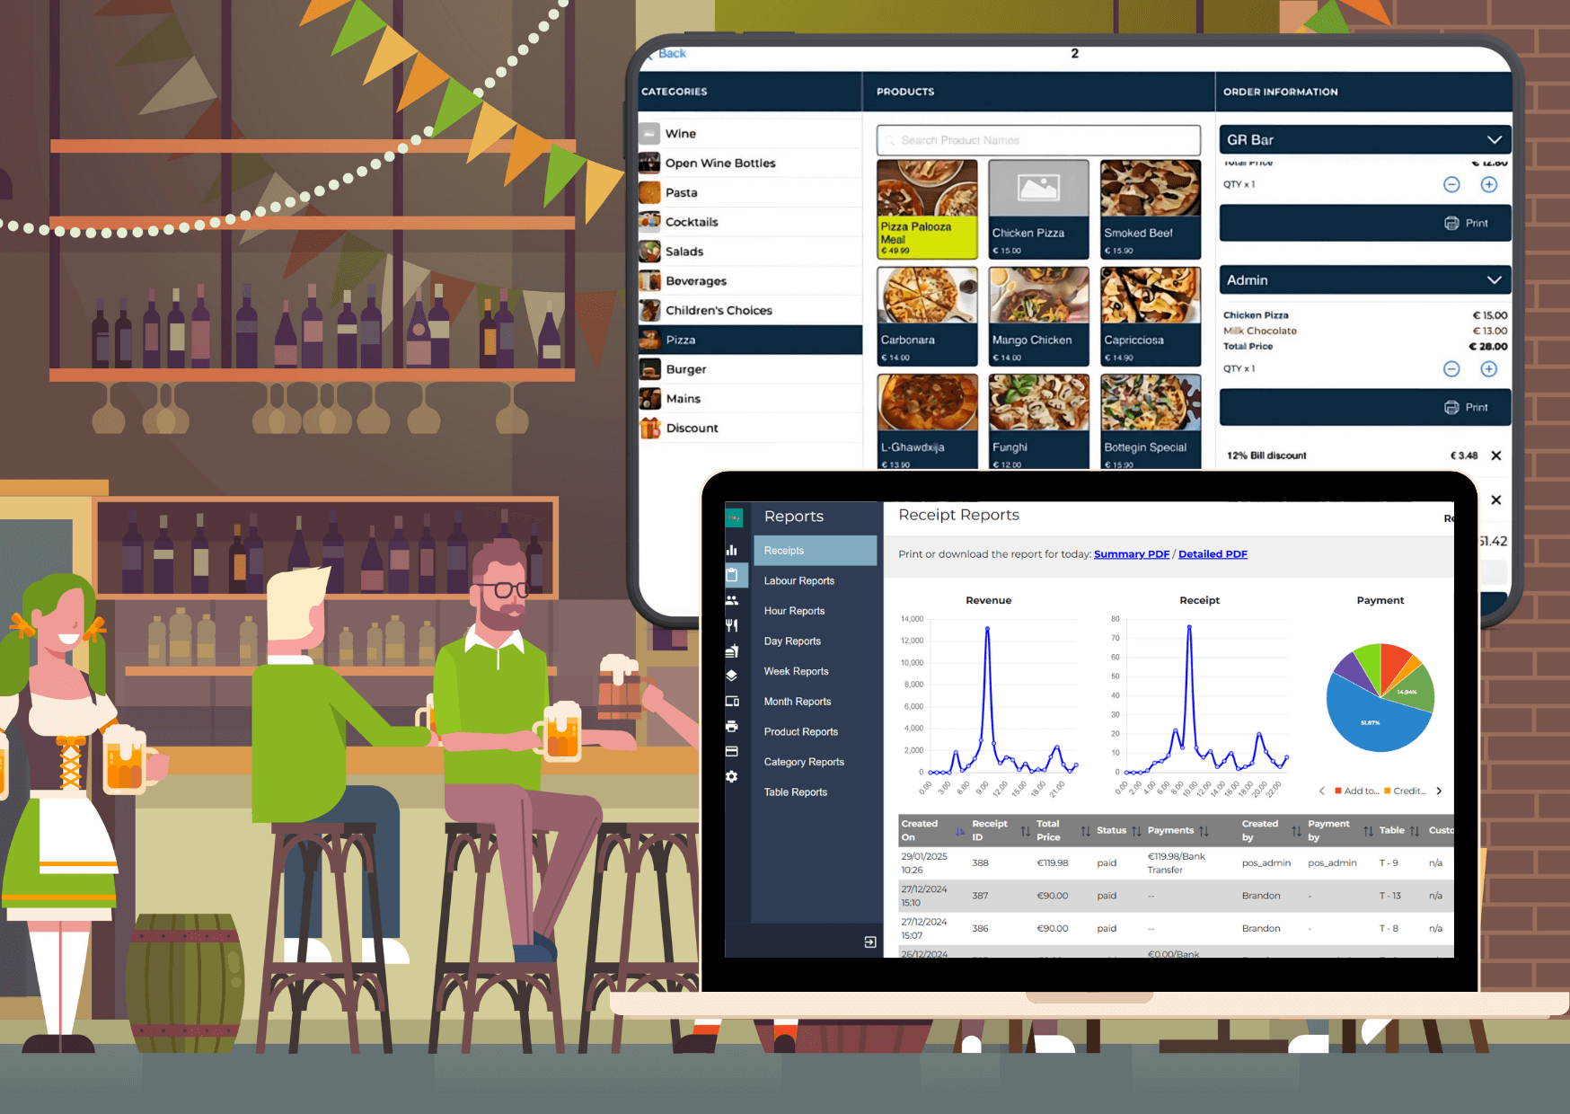Image resolution: width=1570 pixels, height=1114 pixels.
Task: Select the Beverages category
Action: pyautogui.click(x=750, y=281)
